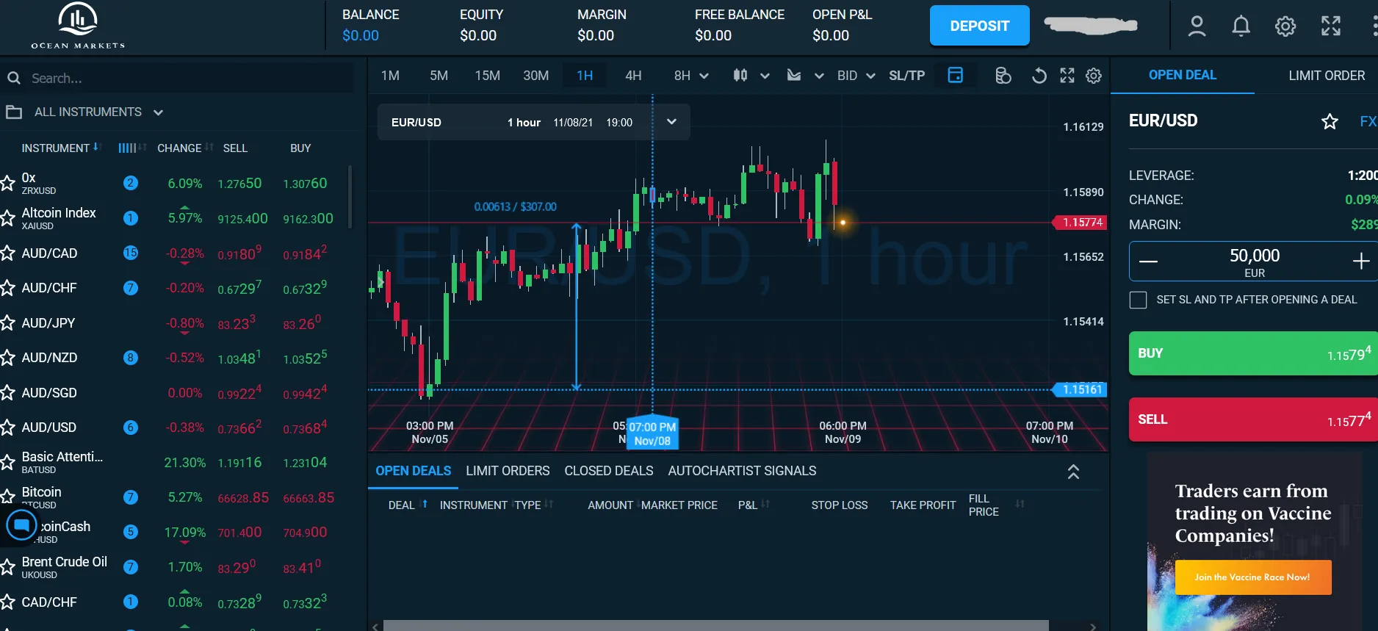
Task: Open the chart type dropdown arrow
Action: click(x=765, y=76)
